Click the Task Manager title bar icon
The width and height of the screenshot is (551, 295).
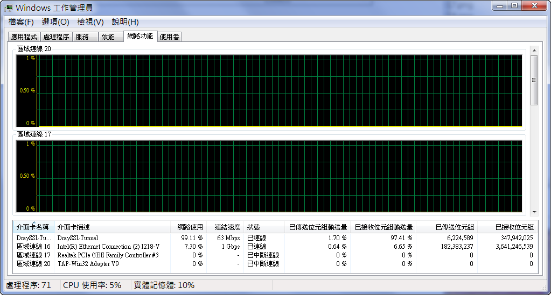tap(9, 8)
